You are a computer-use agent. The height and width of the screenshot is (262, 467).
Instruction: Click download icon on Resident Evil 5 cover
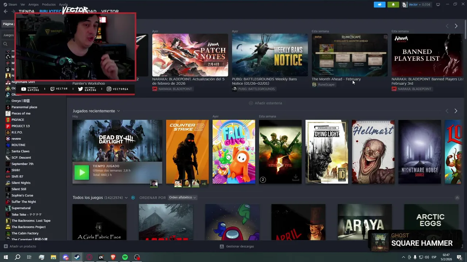(296, 178)
